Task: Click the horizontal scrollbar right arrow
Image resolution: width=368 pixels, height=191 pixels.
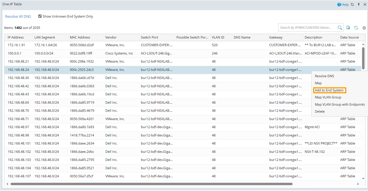Action: click(x=358, y=184)
